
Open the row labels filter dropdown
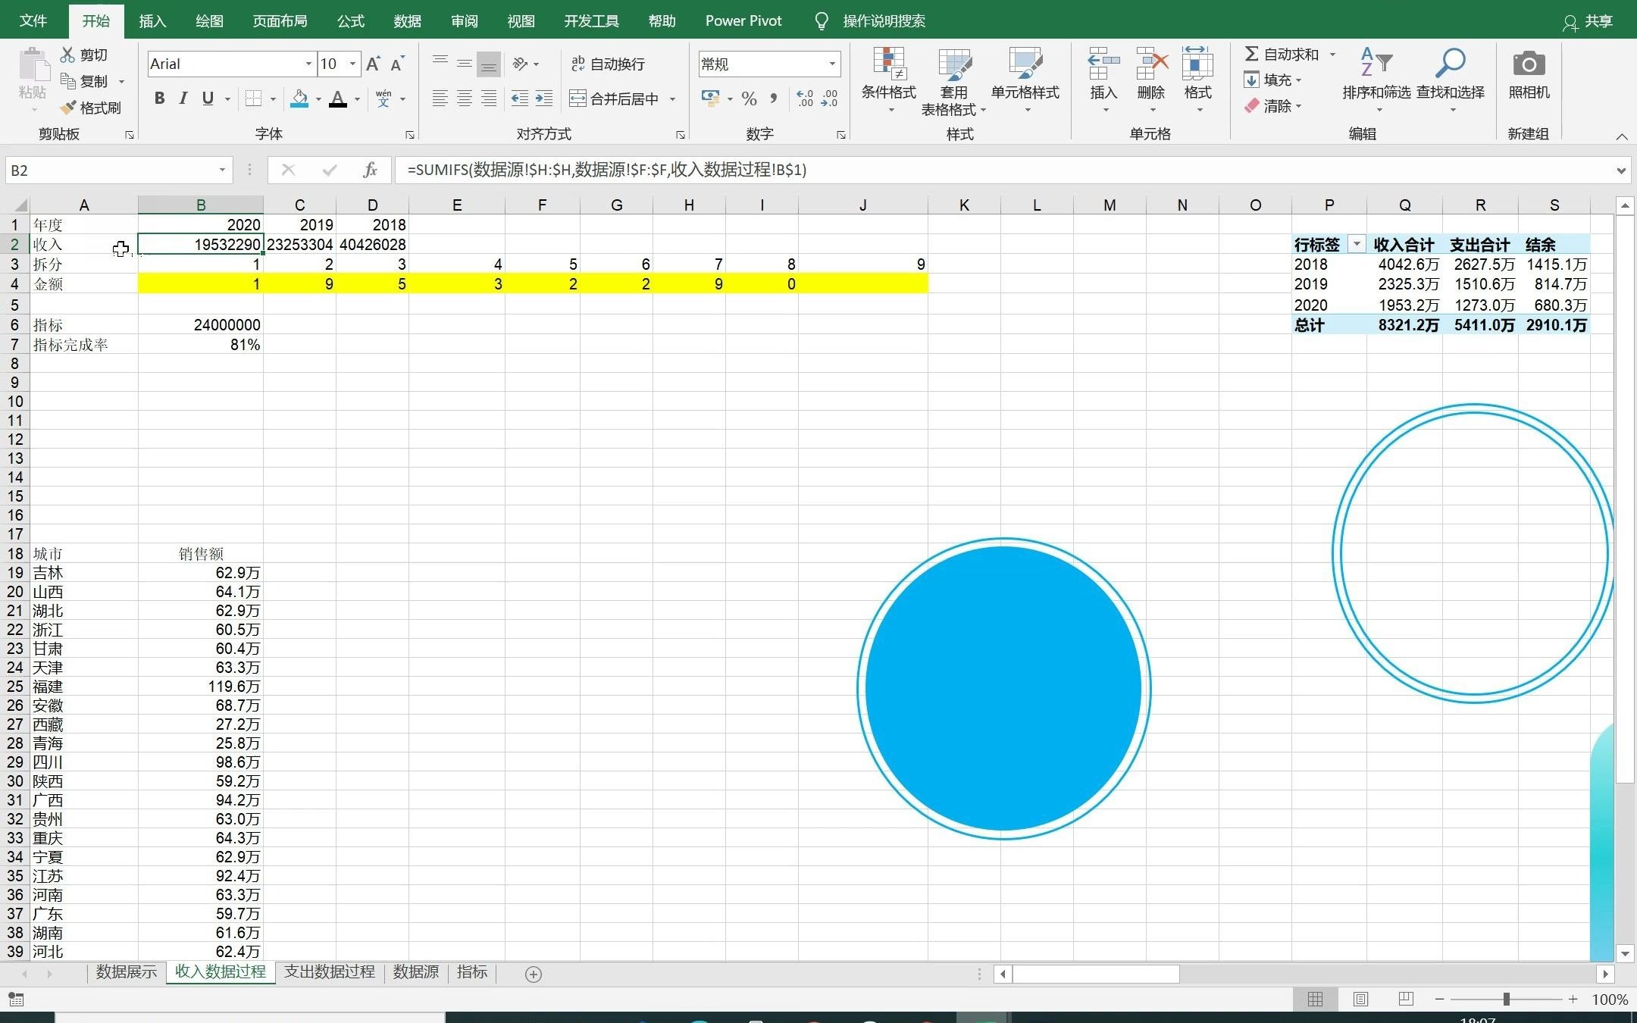(x=1357, y=244)
